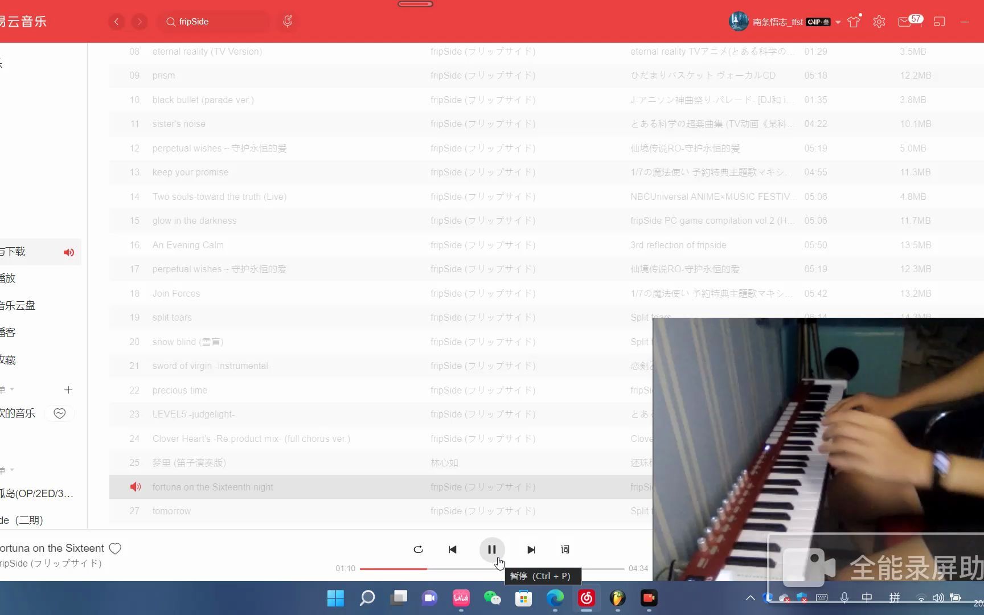Open heartbeat mode icon beside liked music
984x615 pixels.
[x=60, y=413]
